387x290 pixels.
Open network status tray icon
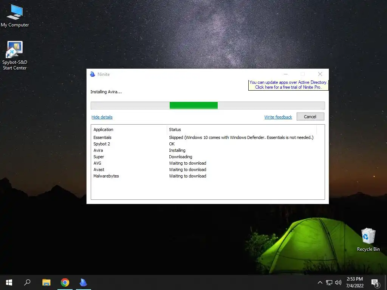pyautogui.click(x=329, y=282)
